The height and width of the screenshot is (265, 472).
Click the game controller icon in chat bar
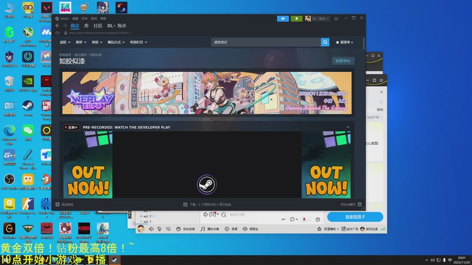point(214,214)
